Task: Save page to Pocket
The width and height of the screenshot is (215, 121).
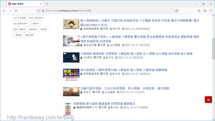Action: point(199,11)
